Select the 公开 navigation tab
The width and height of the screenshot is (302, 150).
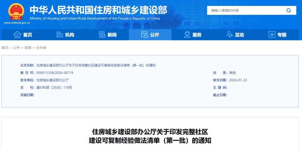point(150,35)
